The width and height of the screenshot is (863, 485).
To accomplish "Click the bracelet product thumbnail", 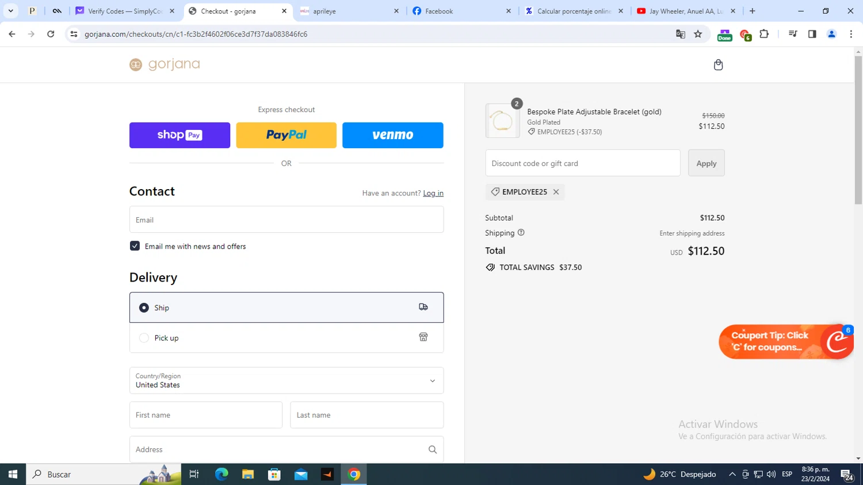I will pyautogui.click(x=502, y=121).
